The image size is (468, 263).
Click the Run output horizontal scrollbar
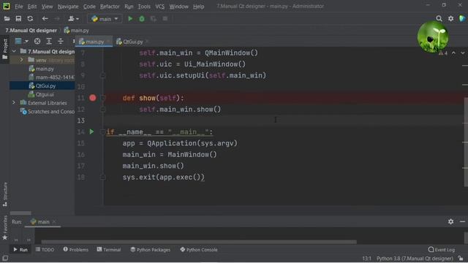click(x=198, y=242)
